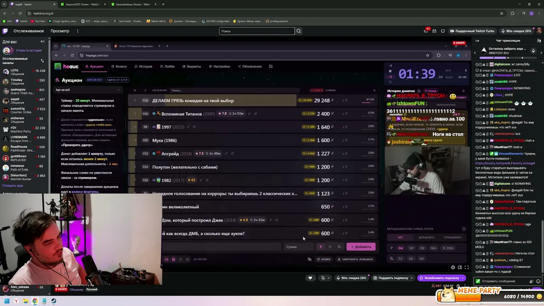Toggle the DX donation service chip
The height and width of the screenshot is (306, 544).
(422, 248)
